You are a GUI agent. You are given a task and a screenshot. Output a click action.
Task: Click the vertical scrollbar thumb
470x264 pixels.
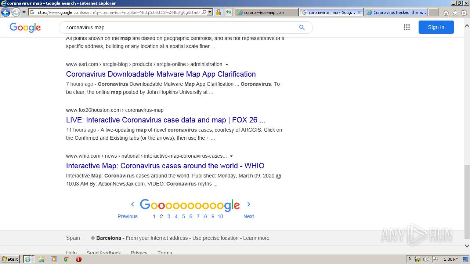(467, 202)
